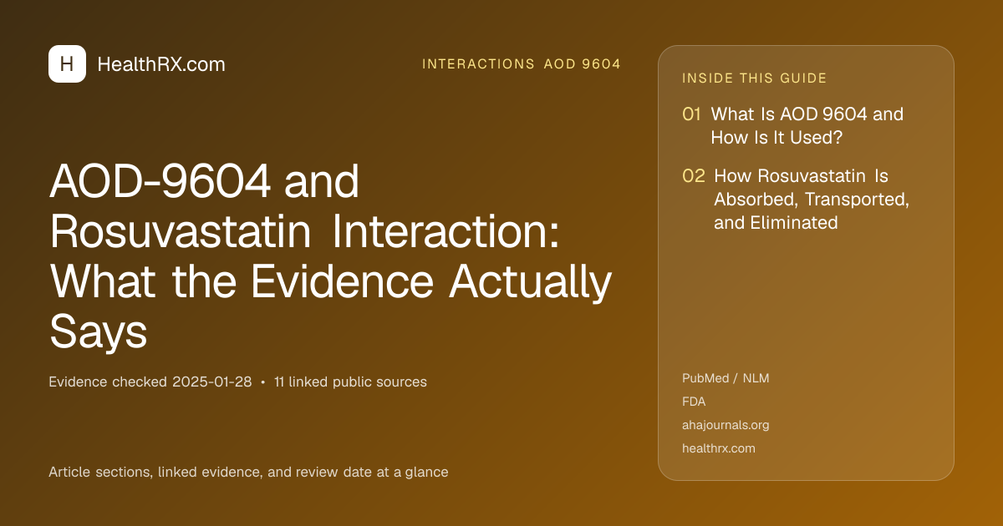The image size is (1003, 526).
Task: Click the PubMed / NLM source
Action: pos(726,378)
